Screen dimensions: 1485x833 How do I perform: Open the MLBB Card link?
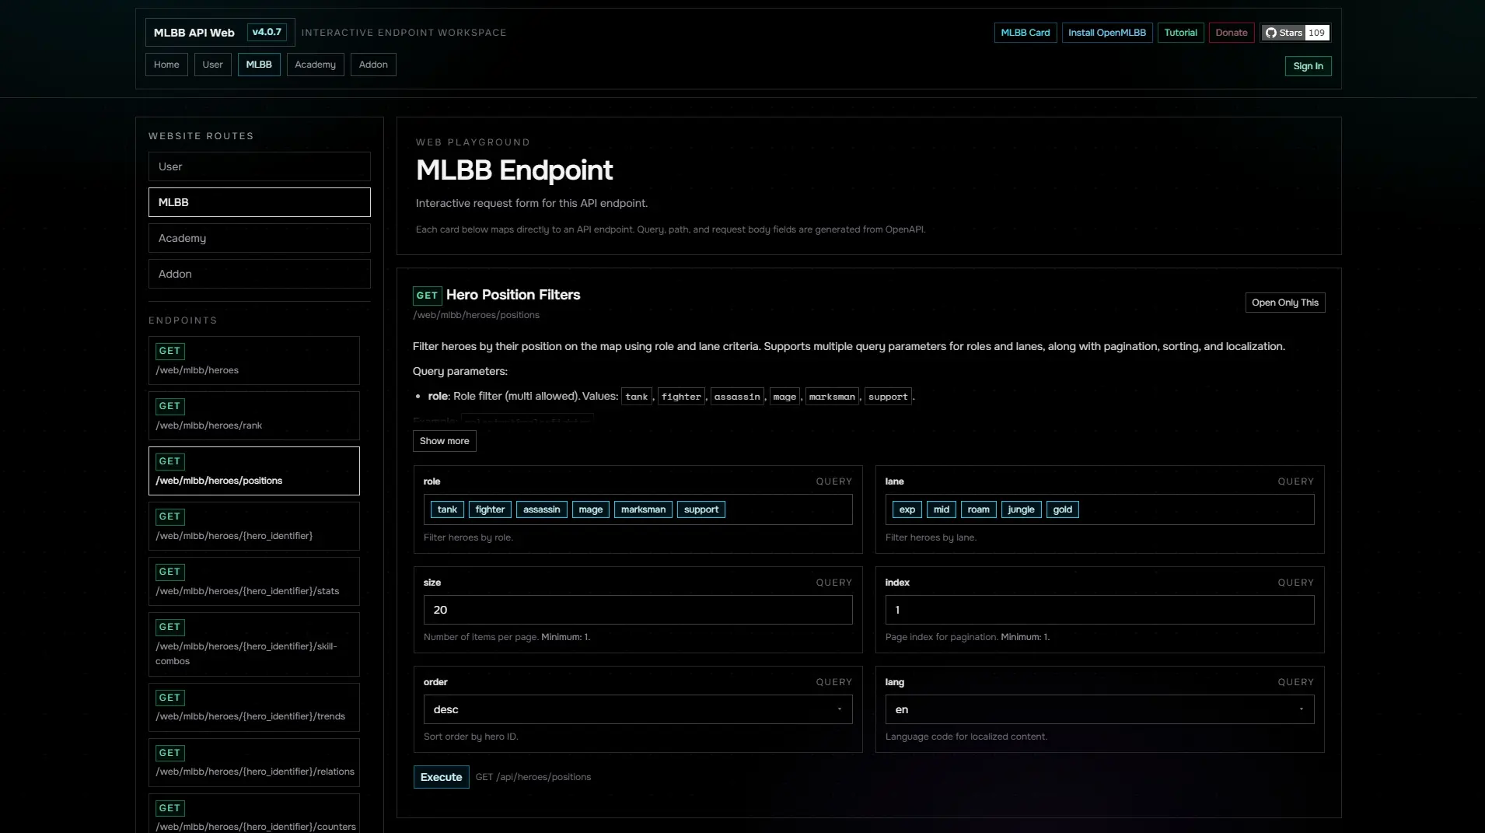tap(1026, 33)
